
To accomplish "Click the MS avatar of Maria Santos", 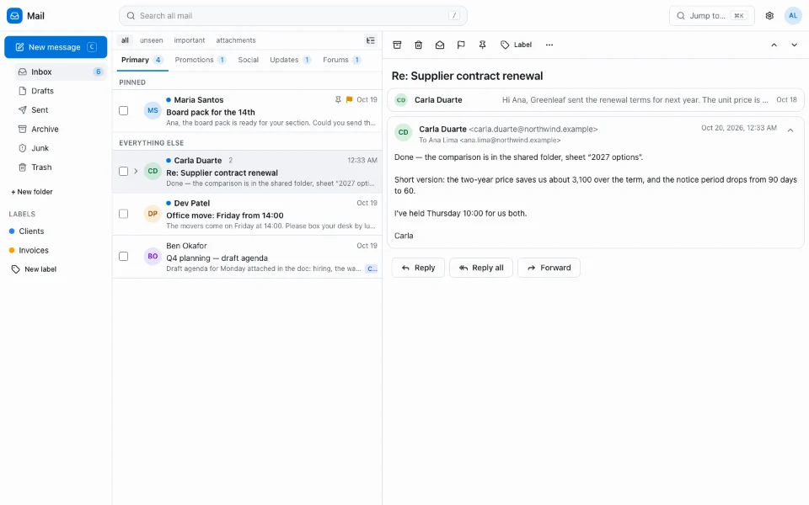I will click(153, 110).
